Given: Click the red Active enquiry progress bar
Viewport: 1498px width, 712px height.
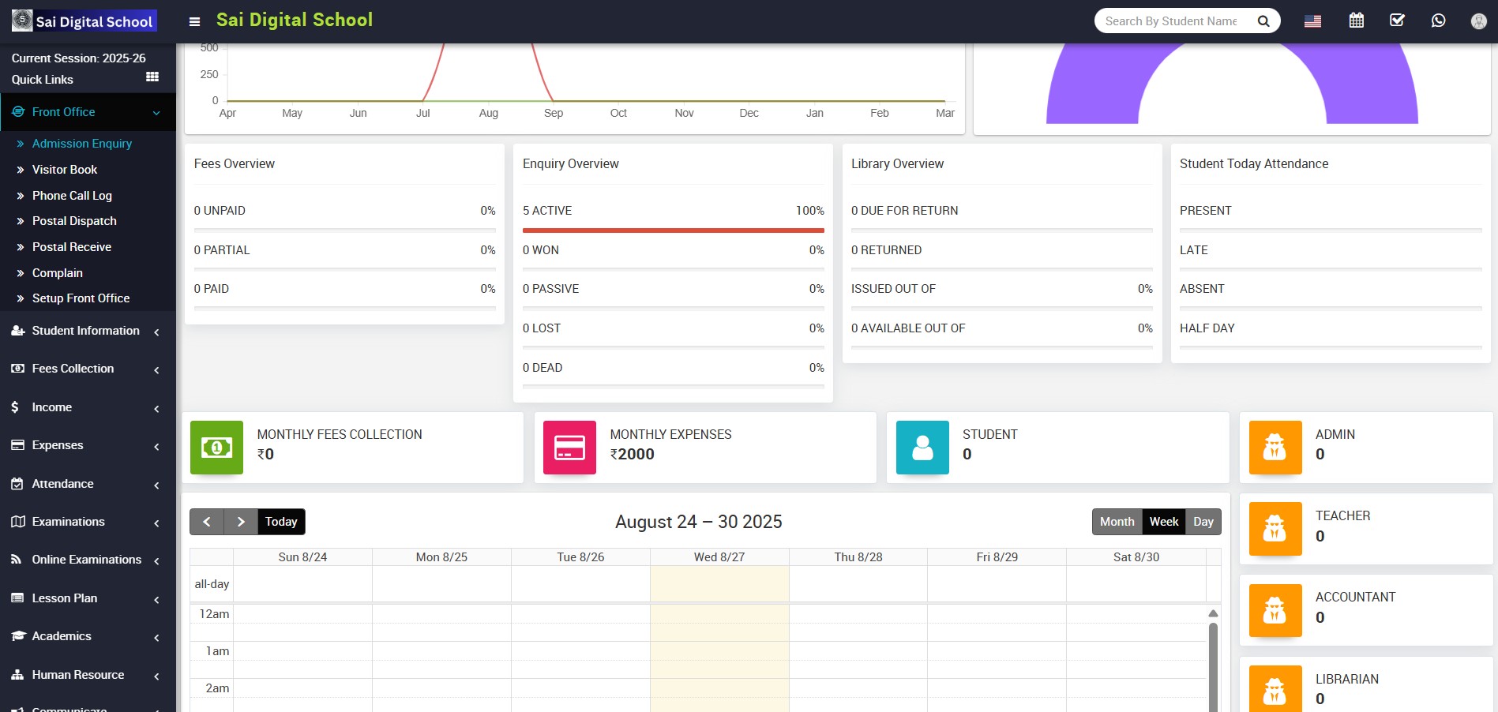Looking at the screenshot, I should click(673, 230).
